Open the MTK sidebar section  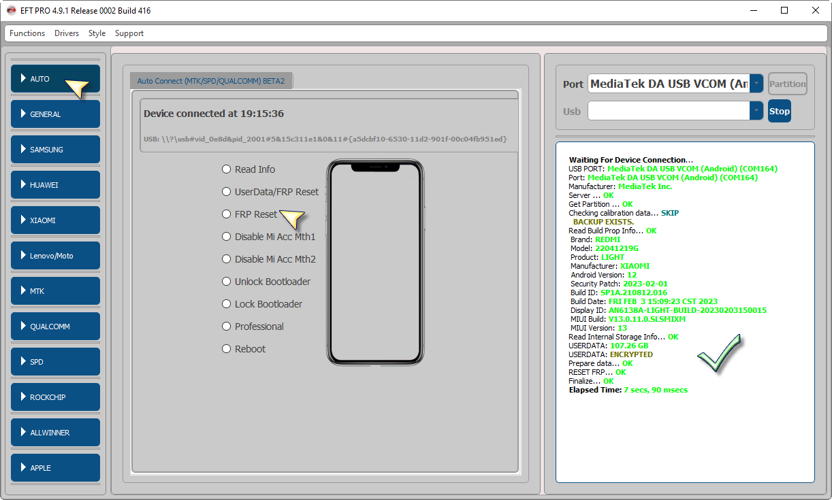tap(55, 291)
